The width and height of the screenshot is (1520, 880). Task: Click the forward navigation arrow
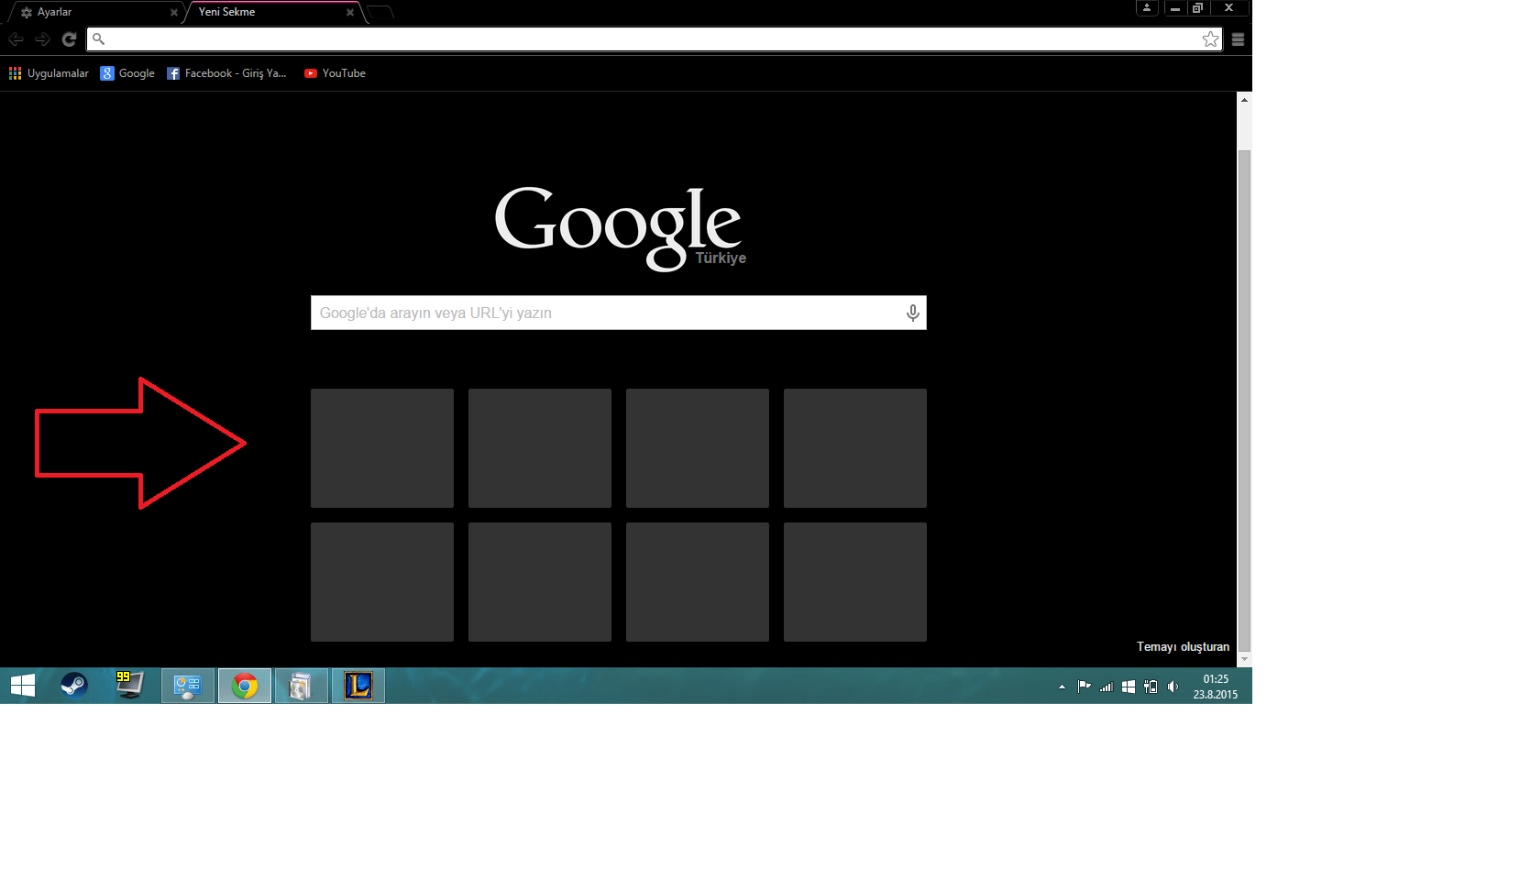click(x=42, y=39)
